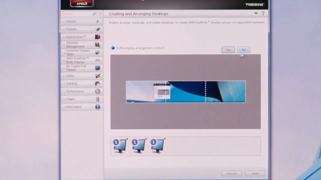
Task: Expand the Video section
Action: 82,76
